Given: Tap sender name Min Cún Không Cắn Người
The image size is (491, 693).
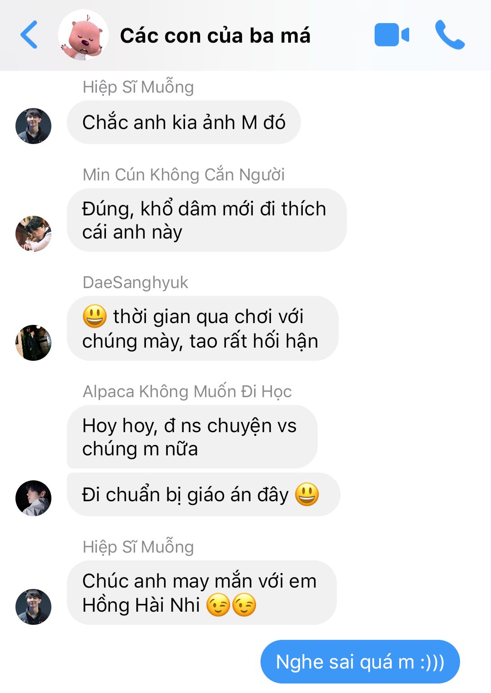Looking at the screenshot, I should (184, 174).
